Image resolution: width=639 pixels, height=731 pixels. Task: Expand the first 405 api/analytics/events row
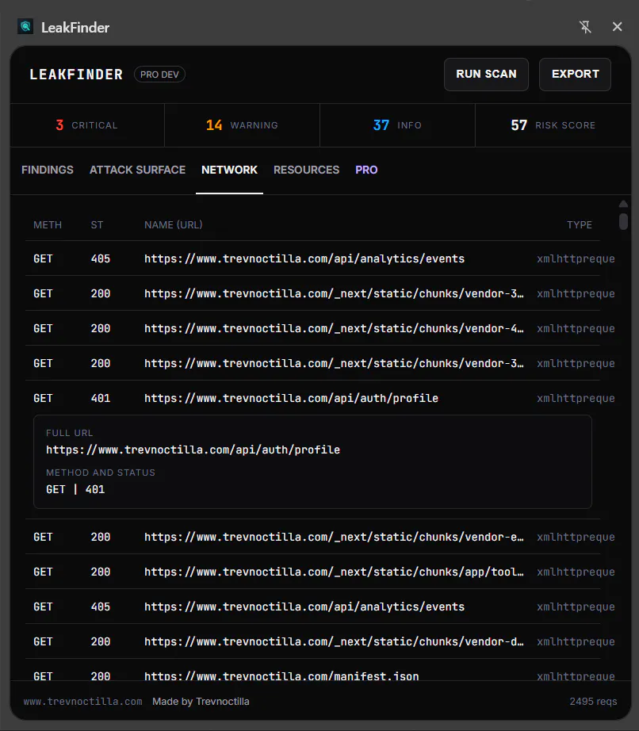pos(312,258)
